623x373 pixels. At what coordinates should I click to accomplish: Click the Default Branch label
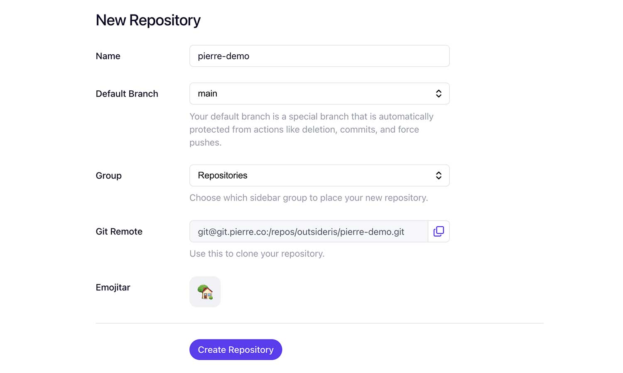pos(127,94)
